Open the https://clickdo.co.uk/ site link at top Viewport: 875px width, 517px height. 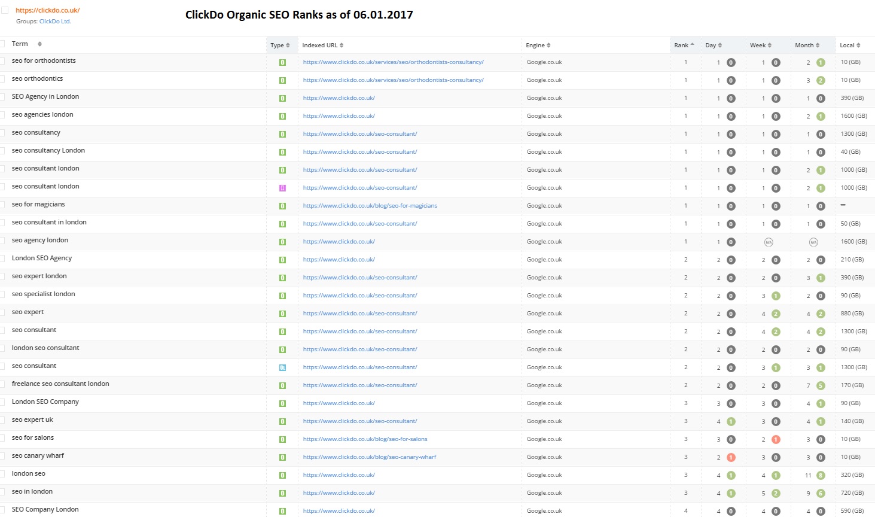[48, 10]
